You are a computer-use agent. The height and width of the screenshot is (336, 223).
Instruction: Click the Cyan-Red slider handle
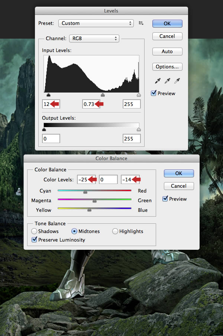85,191
